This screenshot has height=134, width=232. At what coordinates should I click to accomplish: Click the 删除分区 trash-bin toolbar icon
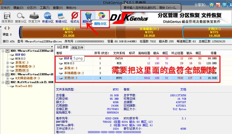88,16
